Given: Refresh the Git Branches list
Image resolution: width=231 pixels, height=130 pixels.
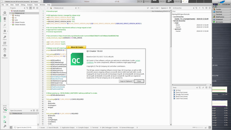Looking at the screenshot, I should pos(203,8).
